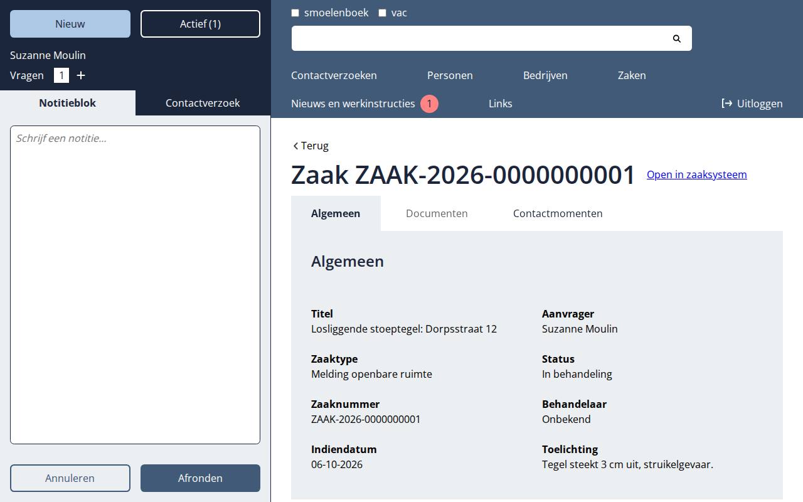Image resolution: width=803 pixels, height=502 pixels.
Task: Click the Annuleren button
Action: (x=70, y=478)
